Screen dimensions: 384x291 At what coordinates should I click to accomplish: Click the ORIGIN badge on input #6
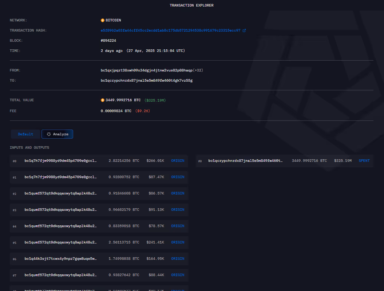(177, 258)
